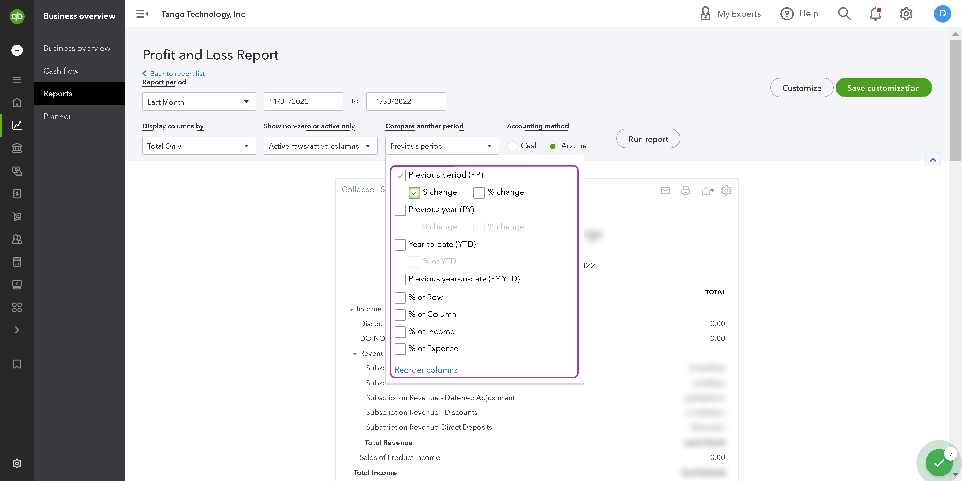Check the % of Income checkbox
Image resolution: width=962 pixels, height=481 pixels.
400,332
